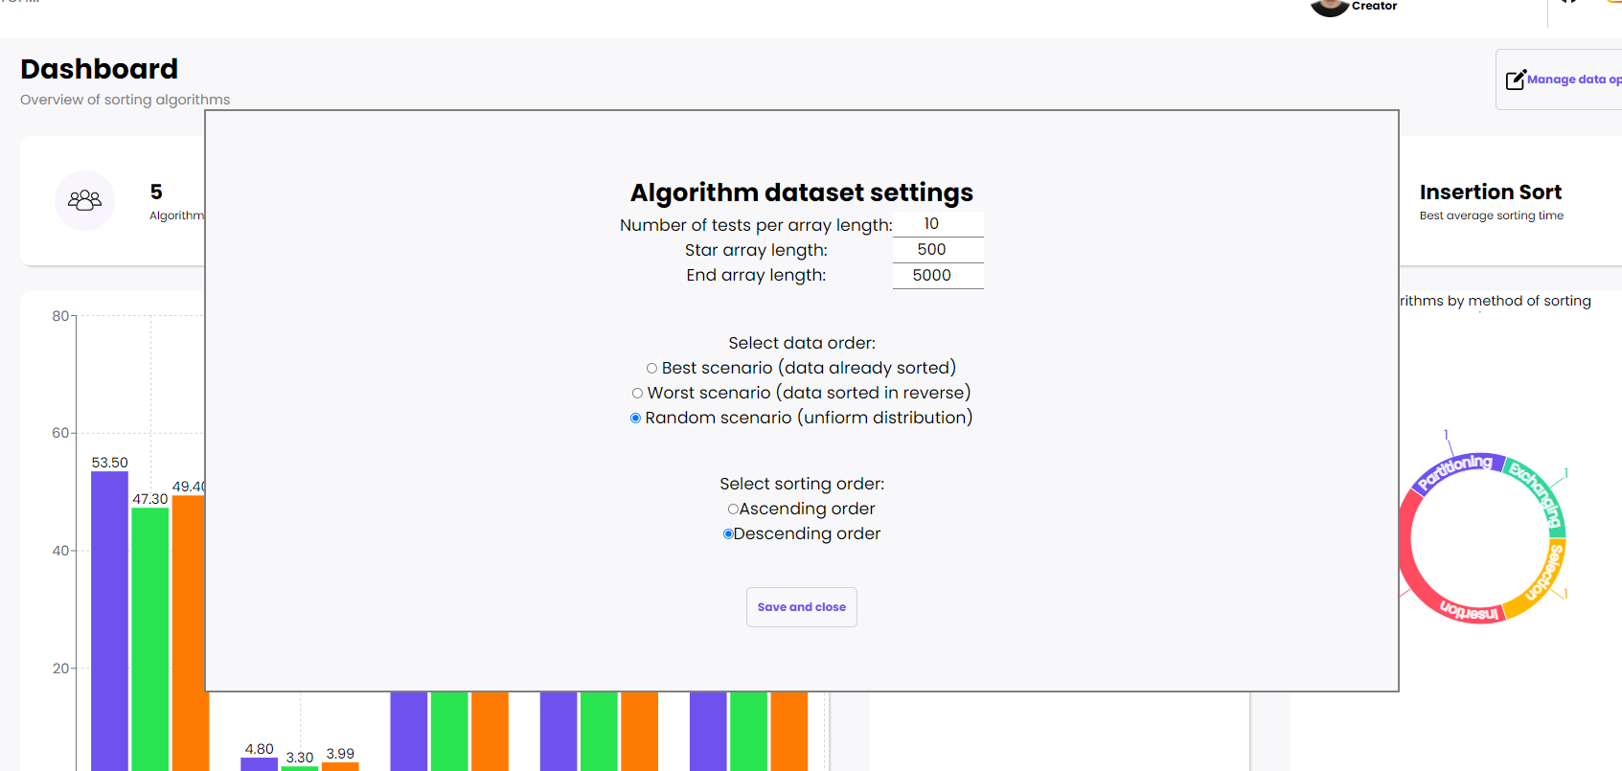Click the Algorithm dataset settings title

[x=802, y=193]
